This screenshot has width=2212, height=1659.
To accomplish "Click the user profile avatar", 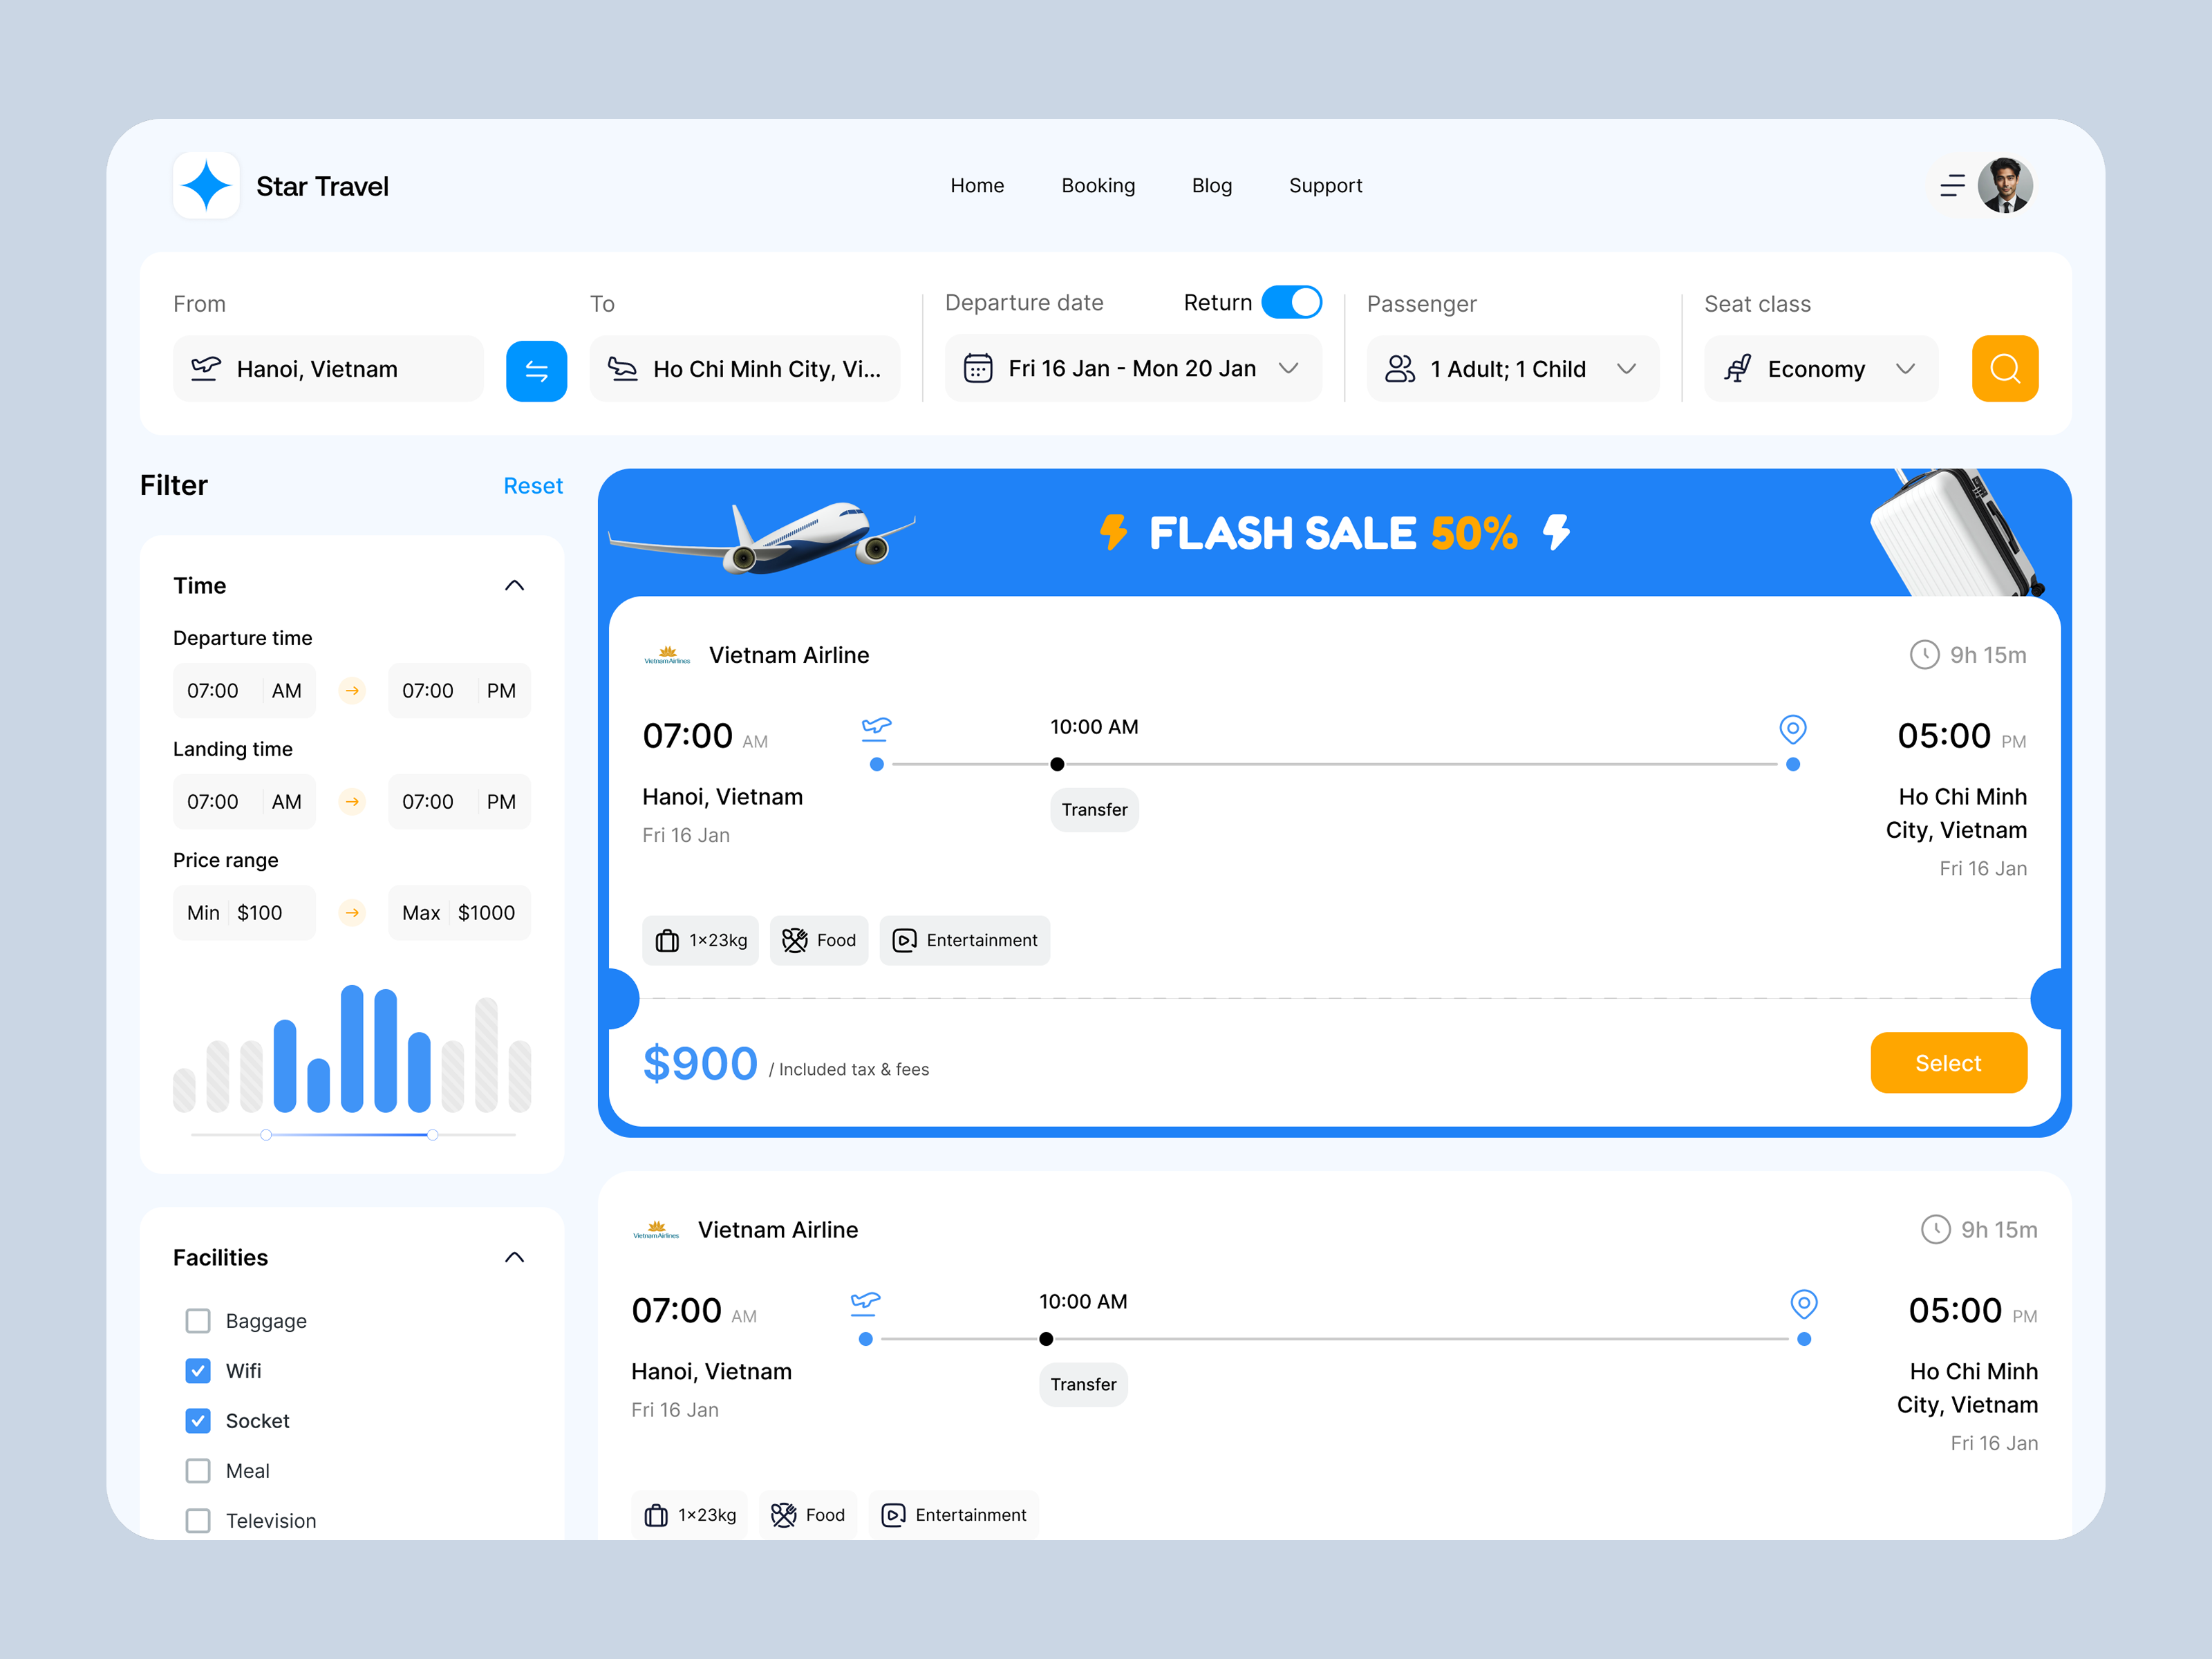I will point(2005,186).
